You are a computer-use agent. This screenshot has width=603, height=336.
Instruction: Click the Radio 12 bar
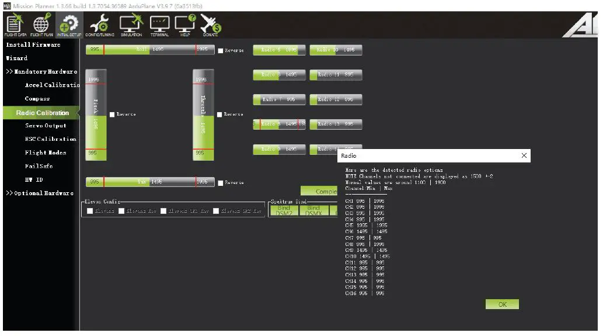tap(336, 100)
